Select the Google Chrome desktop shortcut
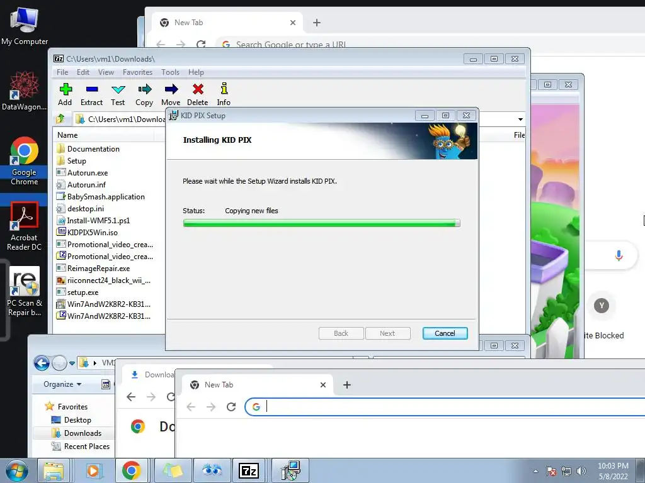Viewport: 645px width, 483px height. pyautogui.click(x=25, y=162)
